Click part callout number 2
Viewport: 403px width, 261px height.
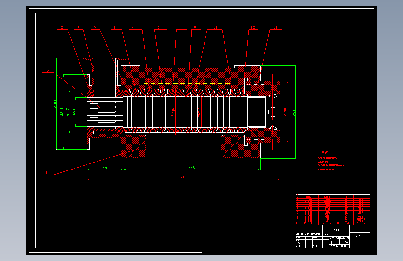point(48,71)
